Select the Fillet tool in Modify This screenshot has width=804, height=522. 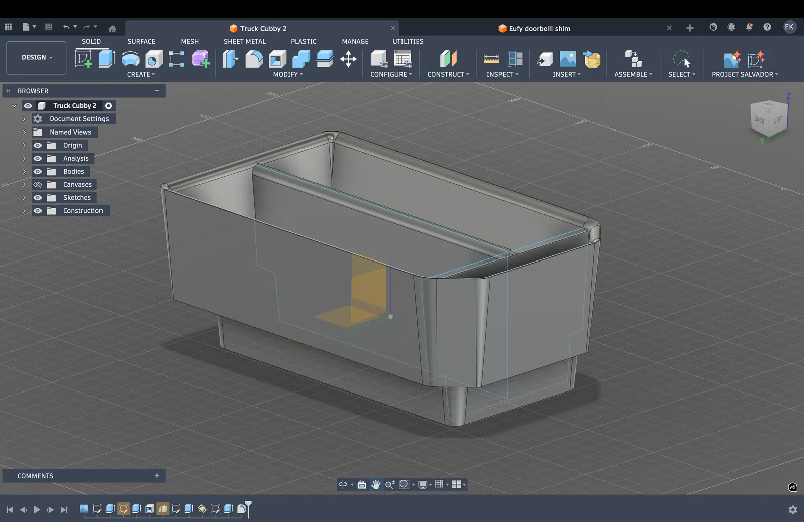[x=254, y=59]
